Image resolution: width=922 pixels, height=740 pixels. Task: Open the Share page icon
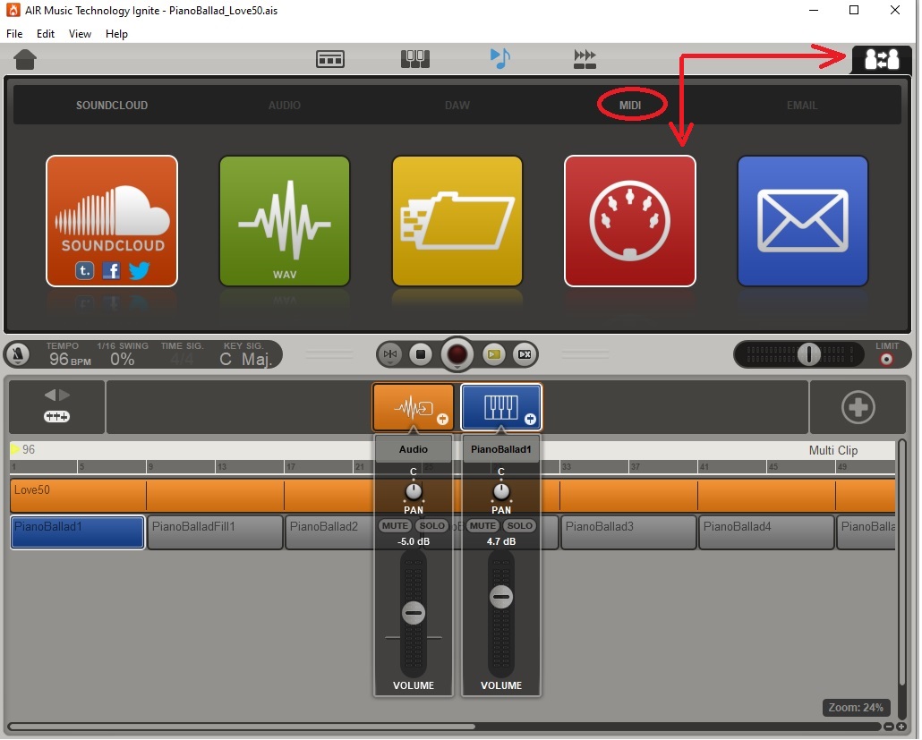(882, 59)
